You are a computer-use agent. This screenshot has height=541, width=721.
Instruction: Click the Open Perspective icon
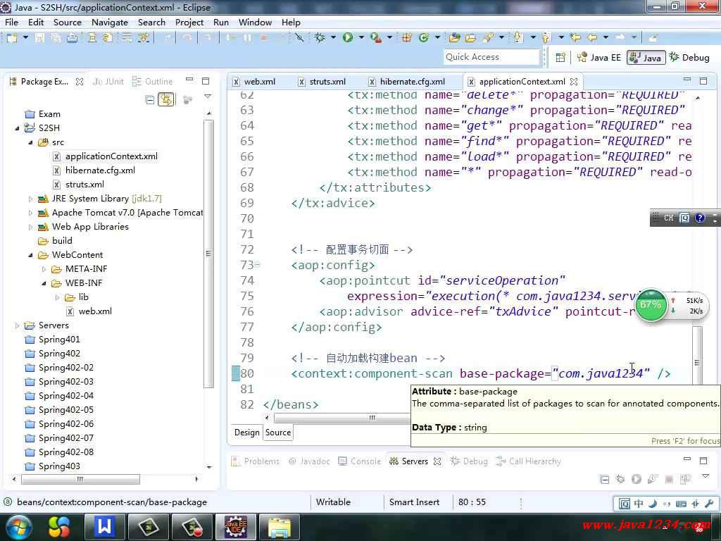click(560, 58)
